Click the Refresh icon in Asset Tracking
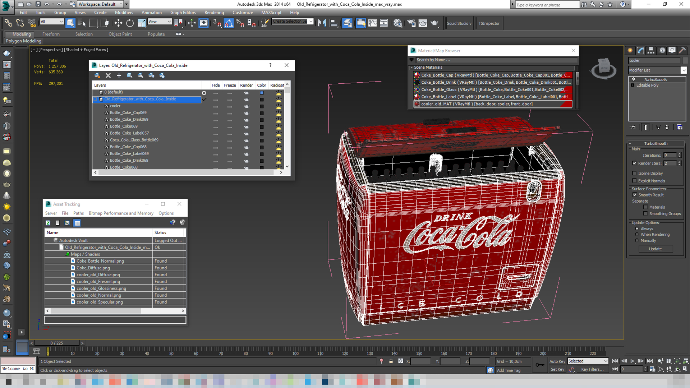Image resolution: width=690 pixels, height=388 pixels. coord(48,223)
